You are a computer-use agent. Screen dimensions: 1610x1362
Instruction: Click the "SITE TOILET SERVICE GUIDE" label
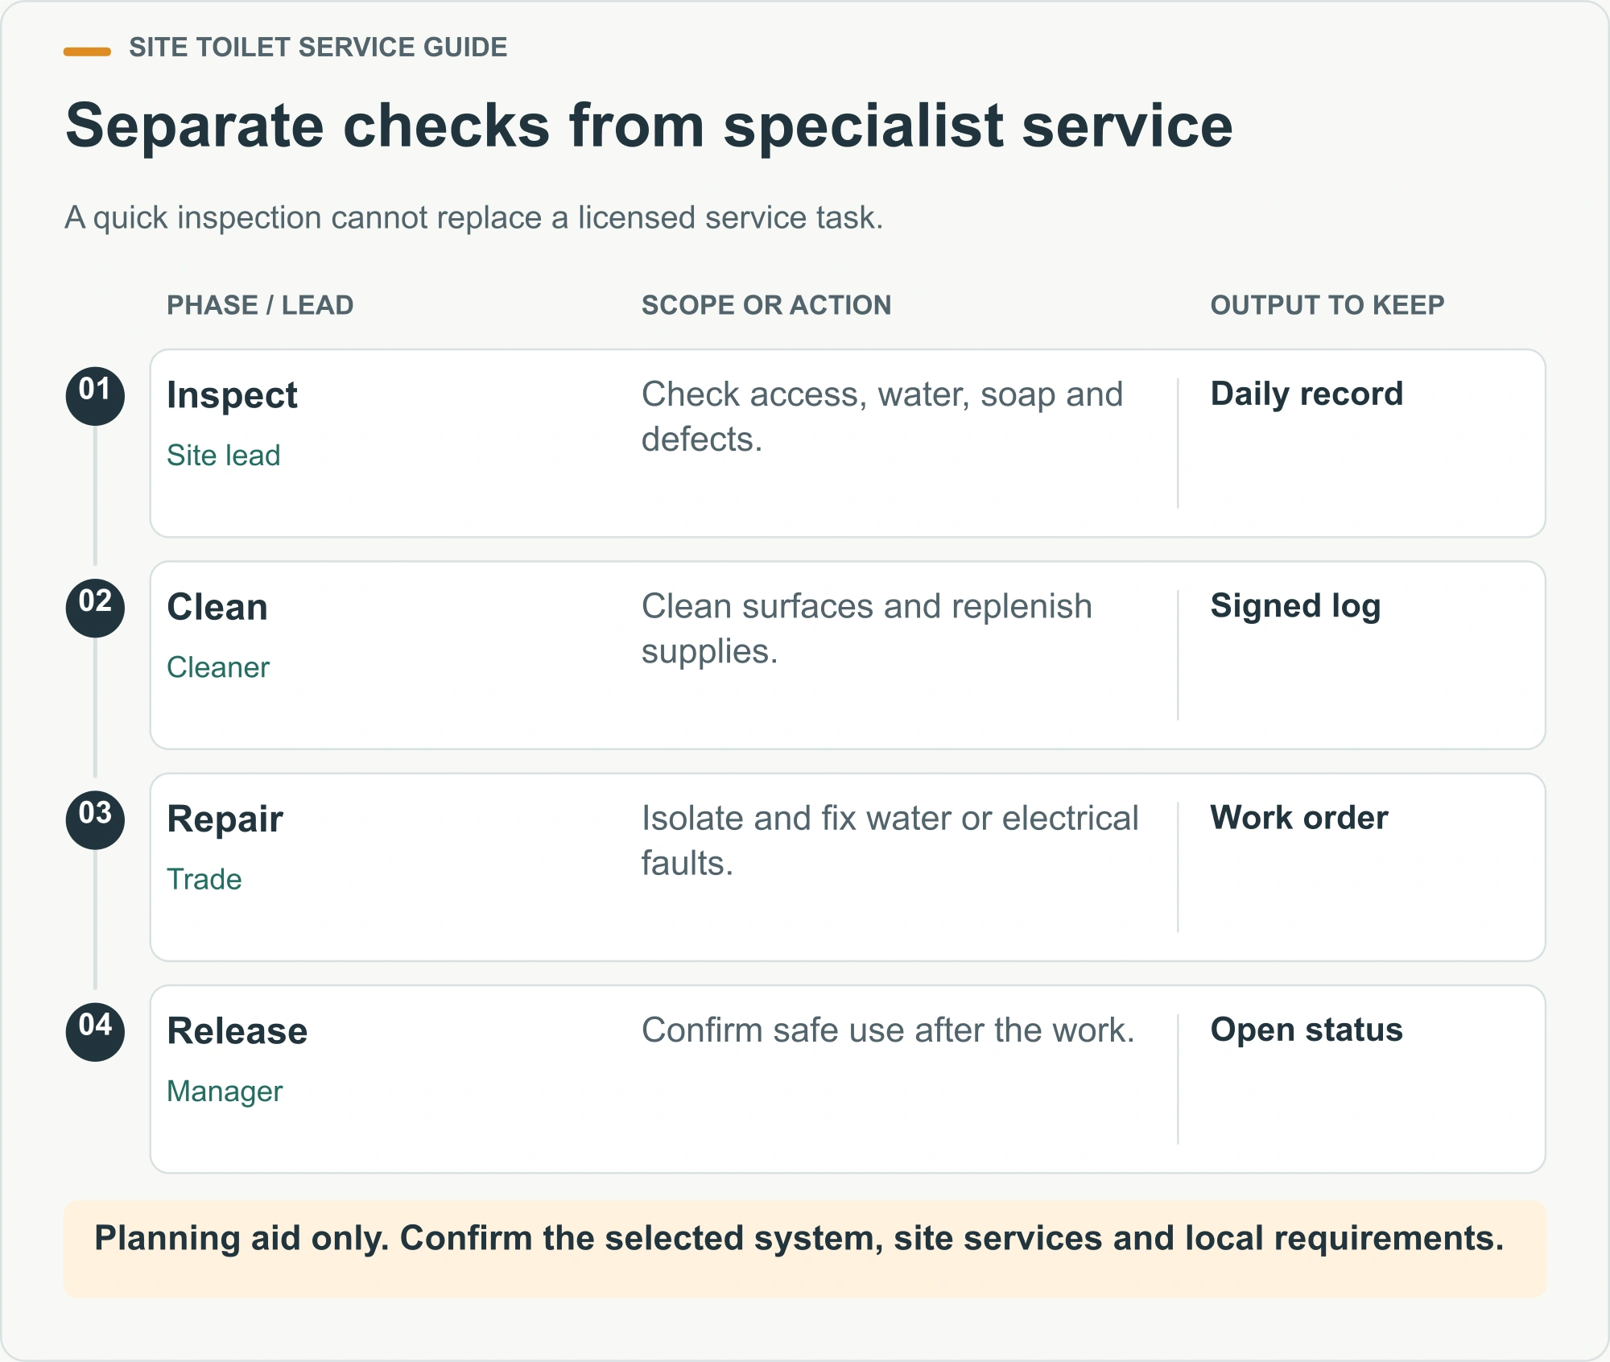pyautogui.click(x=318, y=47)
